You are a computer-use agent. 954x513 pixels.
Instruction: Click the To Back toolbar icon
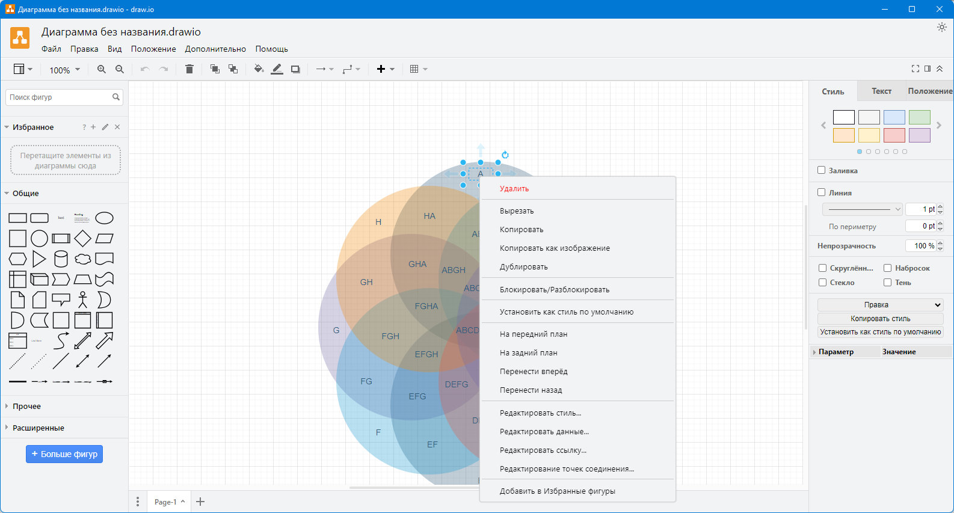[233, 69]
